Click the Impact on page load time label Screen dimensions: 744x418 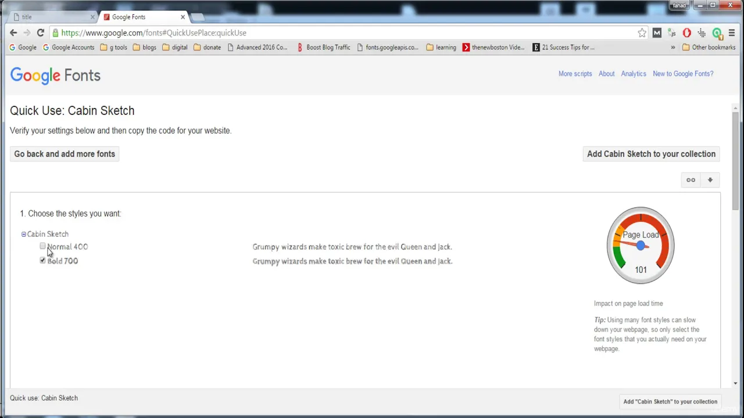[628, 304]
